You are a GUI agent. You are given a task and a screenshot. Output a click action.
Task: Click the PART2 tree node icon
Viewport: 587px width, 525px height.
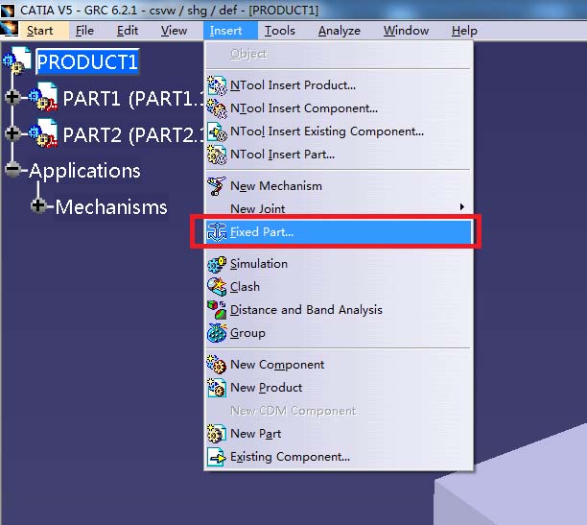[x=43, y=133]
